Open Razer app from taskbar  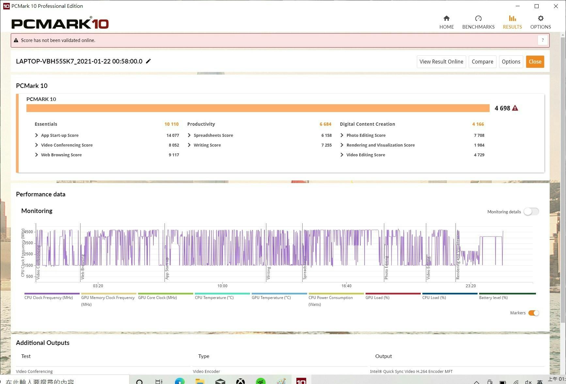(260, 381)
